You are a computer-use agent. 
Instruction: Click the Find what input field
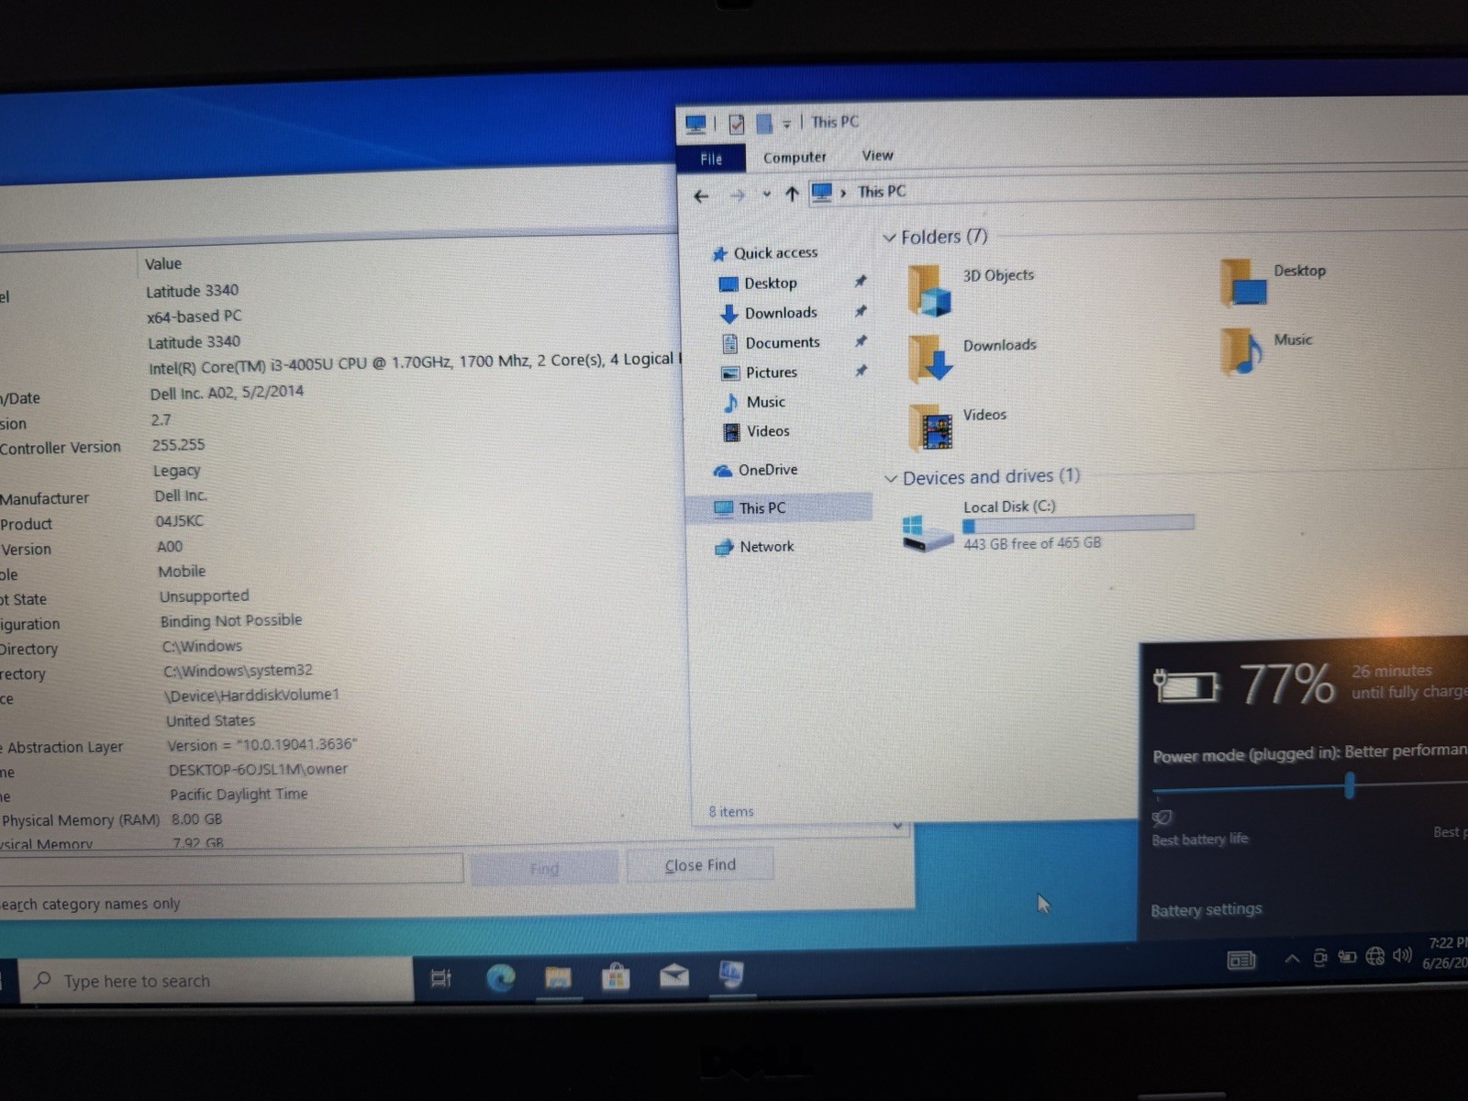(229, 870)
